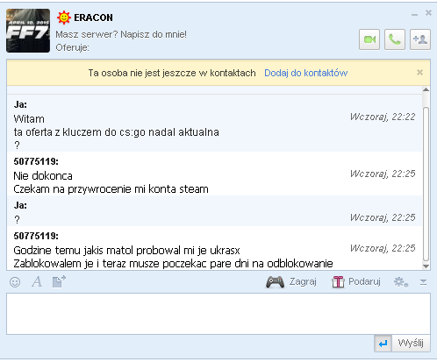Click into the message input field

pos(218,314)
